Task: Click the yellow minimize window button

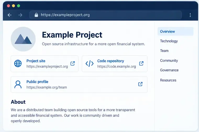Action: (x=13, y=6)
